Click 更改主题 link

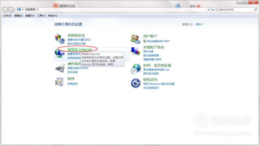point(148,51)
